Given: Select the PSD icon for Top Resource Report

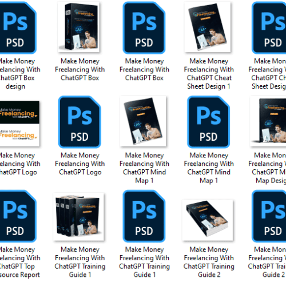Looking at the screenshot, I should [18, 216].
